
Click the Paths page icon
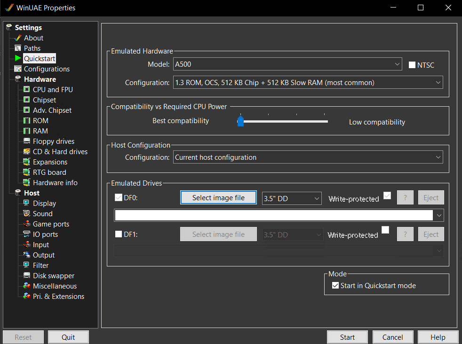pos(18,48)
